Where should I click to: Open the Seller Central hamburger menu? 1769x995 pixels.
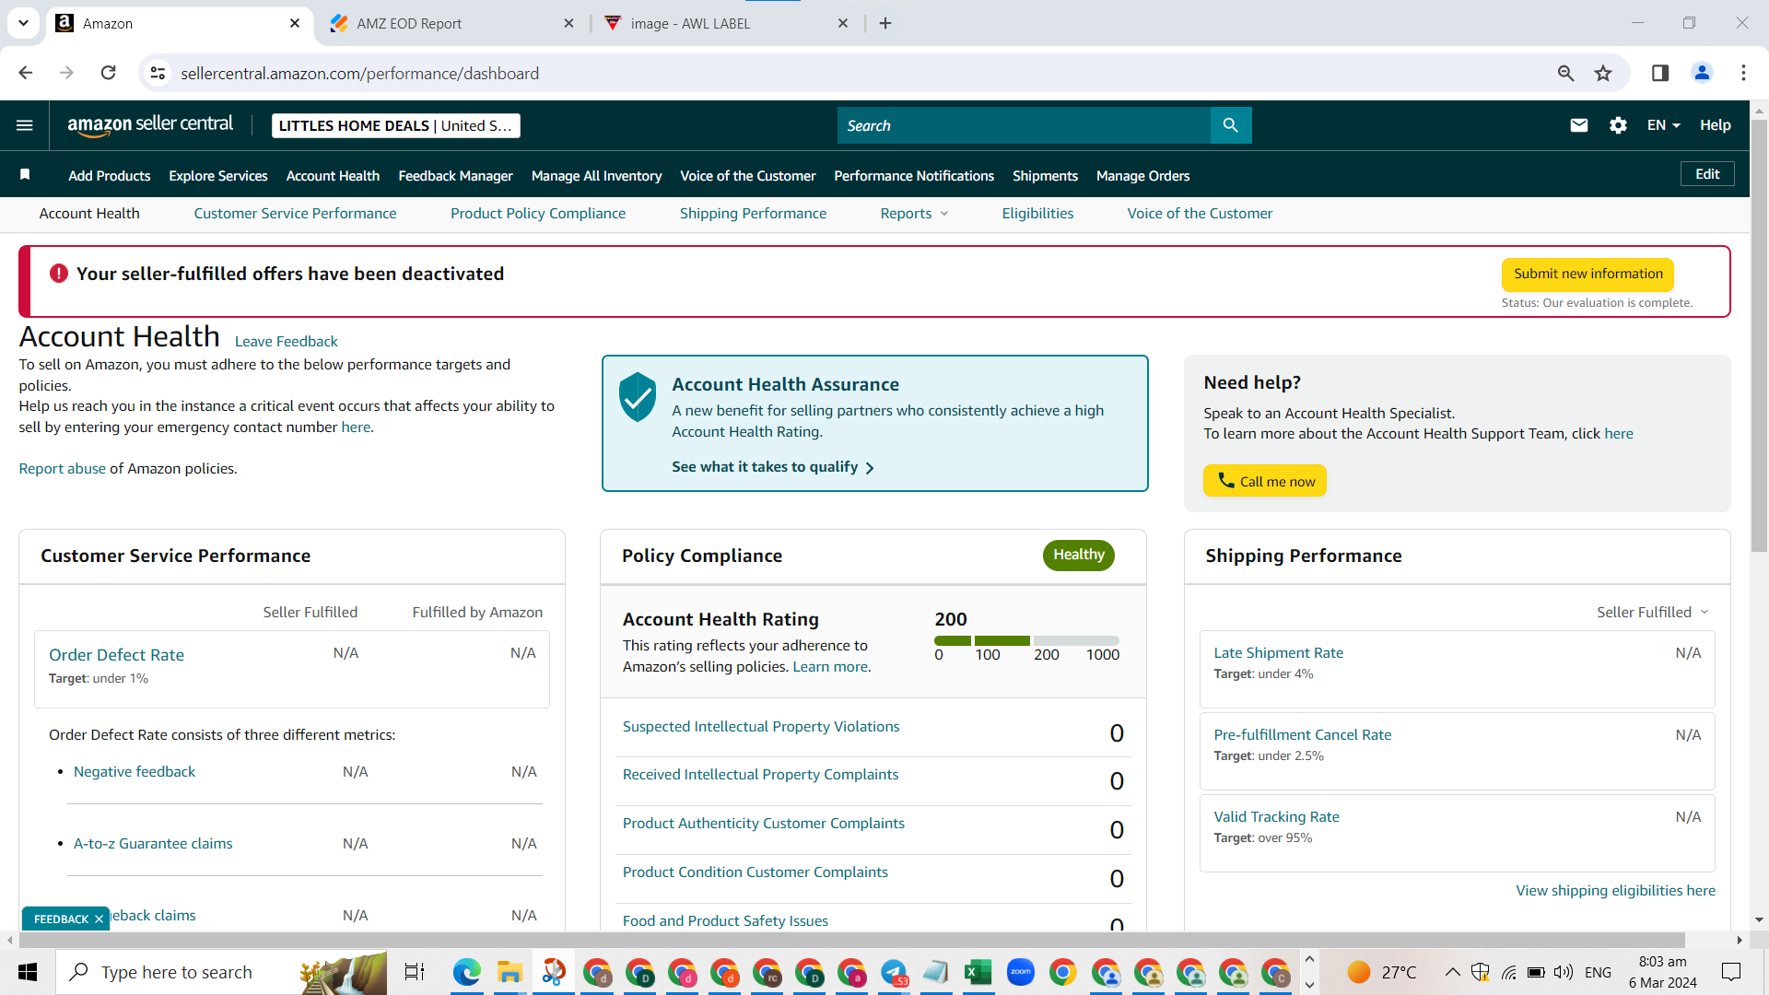(x=25, y=125)
